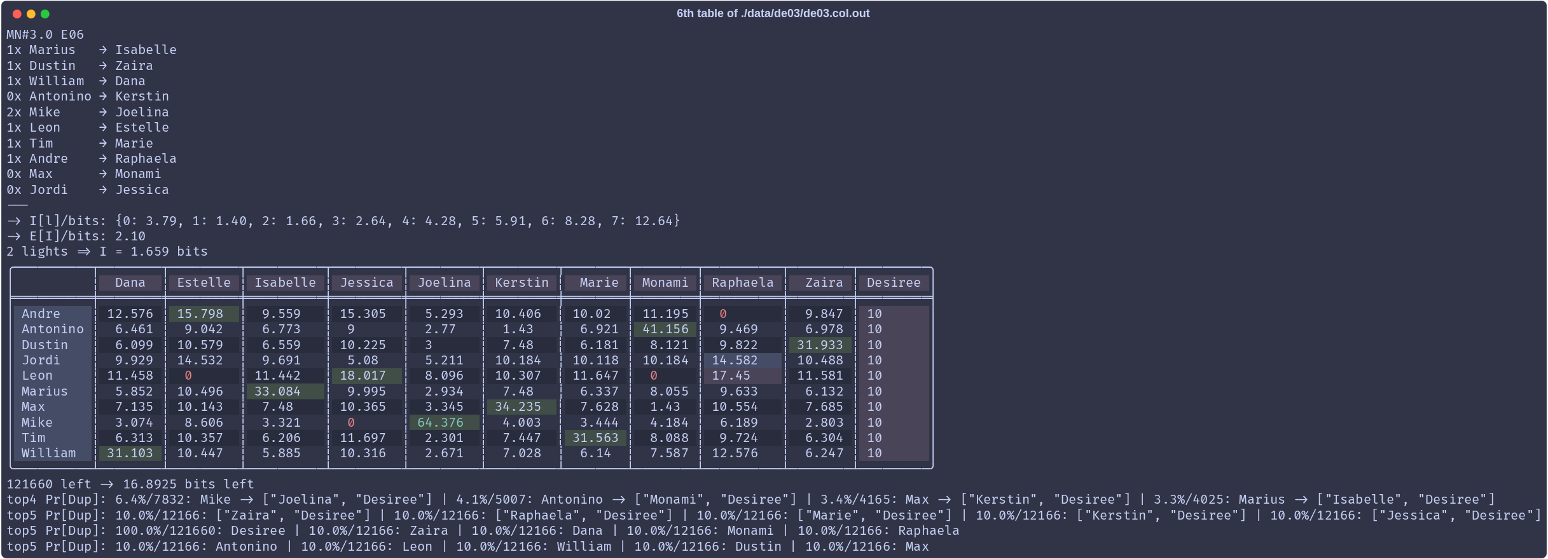This screenshot has width=1548, height=559.
Task: Click the line '1x William → Dana'
Action: pos(76,81)
